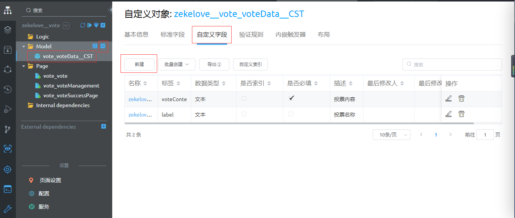The image size is (515, 218).
Task: Click the edit icon on Model folder
Action: [x=95, y=46]
